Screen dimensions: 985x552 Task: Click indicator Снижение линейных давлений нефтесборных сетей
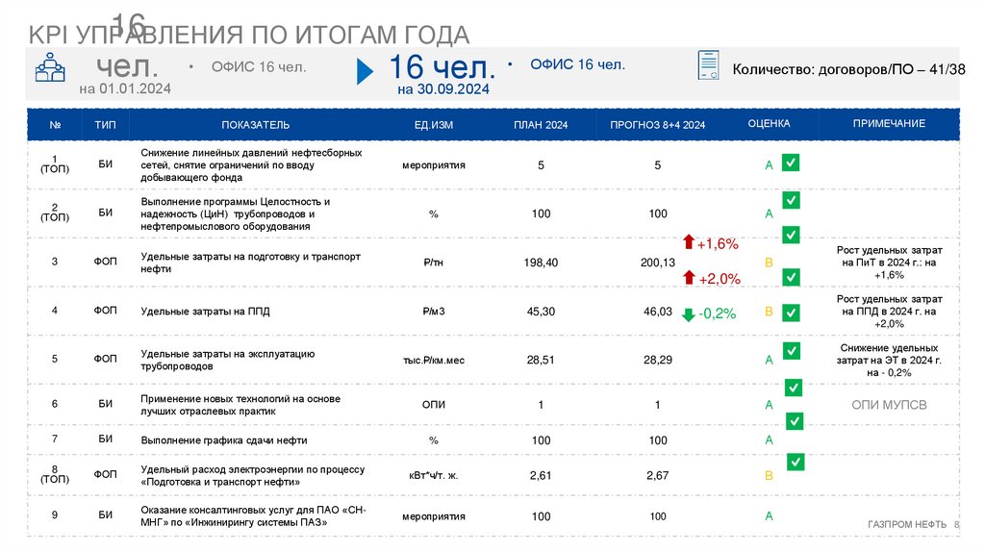click(251, 164)
